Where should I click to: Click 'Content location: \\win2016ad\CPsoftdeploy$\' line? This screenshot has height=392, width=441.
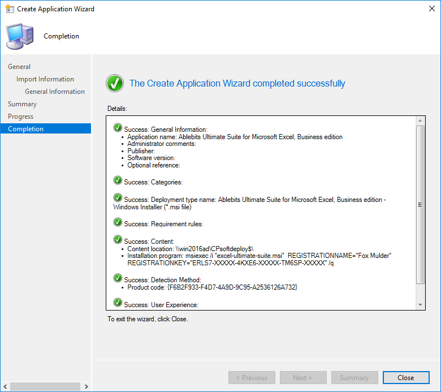point(191,249)
